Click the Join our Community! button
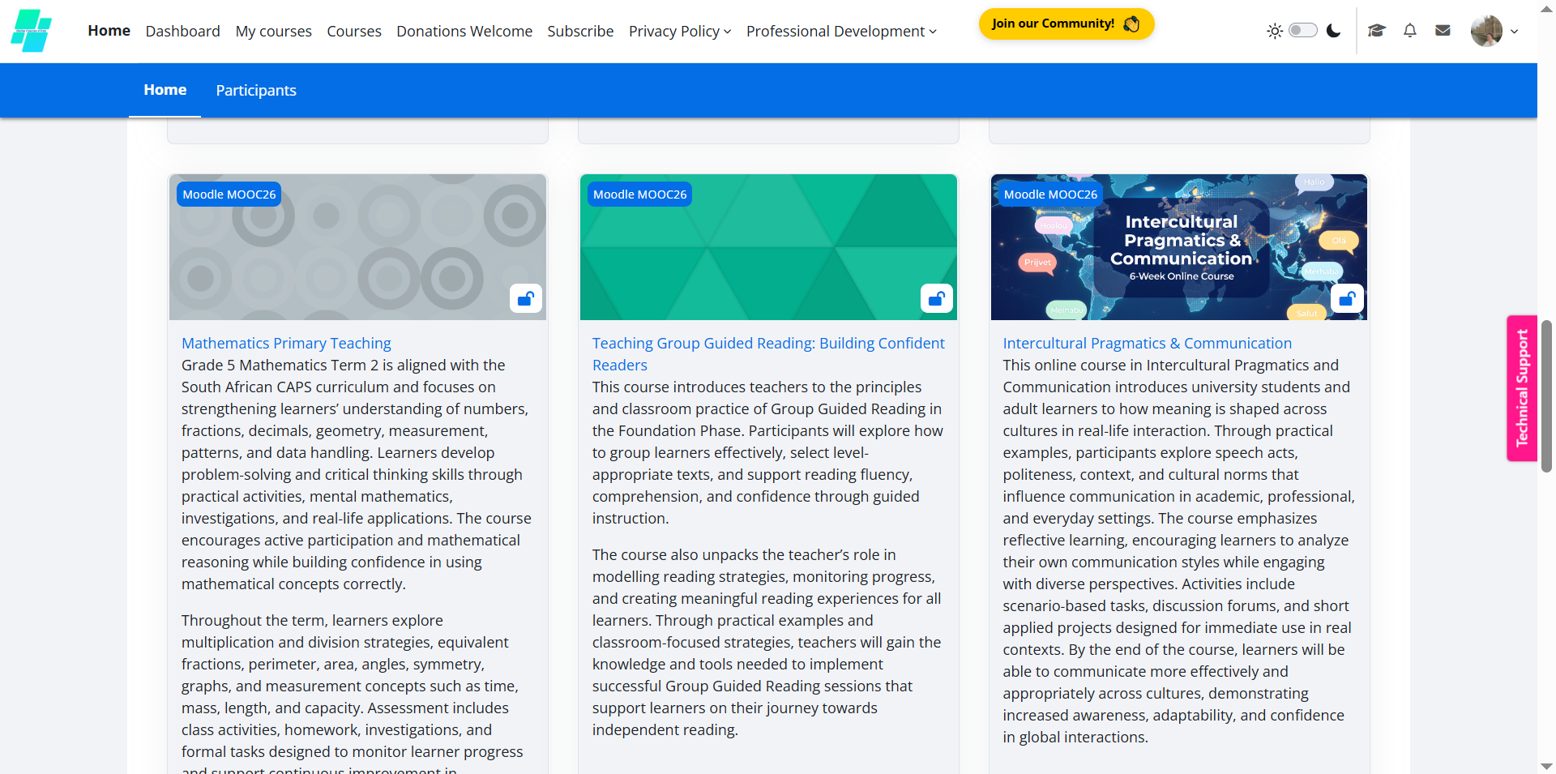The height and width of the screenshot is (774, 1556). coord(1067,24)
